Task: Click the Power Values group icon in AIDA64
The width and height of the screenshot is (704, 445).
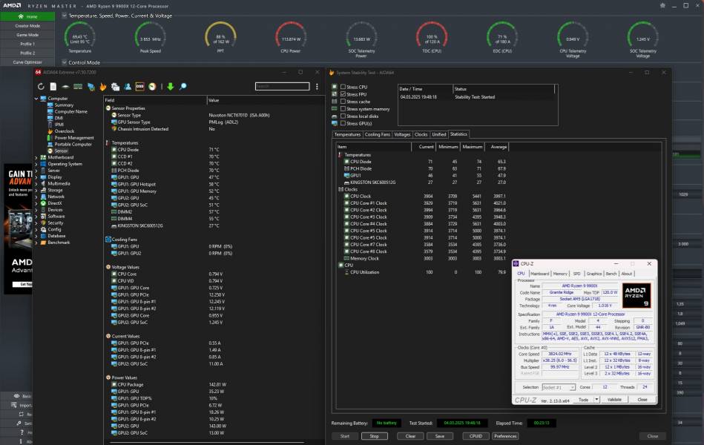Action: point(108,378)
